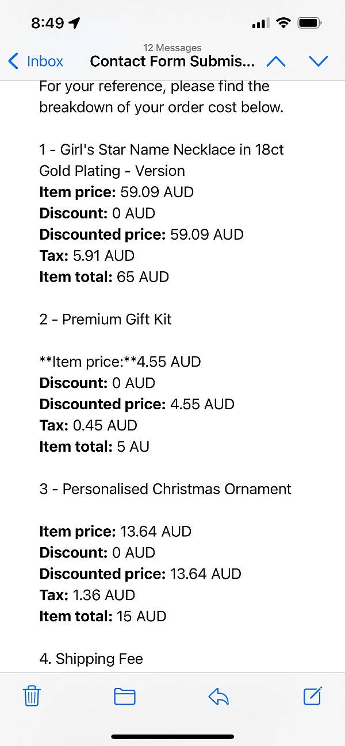Tap the location arrow in status bar
Image resolution: width=345 pixels, height=746 pixels.
[x=74, y=23]
